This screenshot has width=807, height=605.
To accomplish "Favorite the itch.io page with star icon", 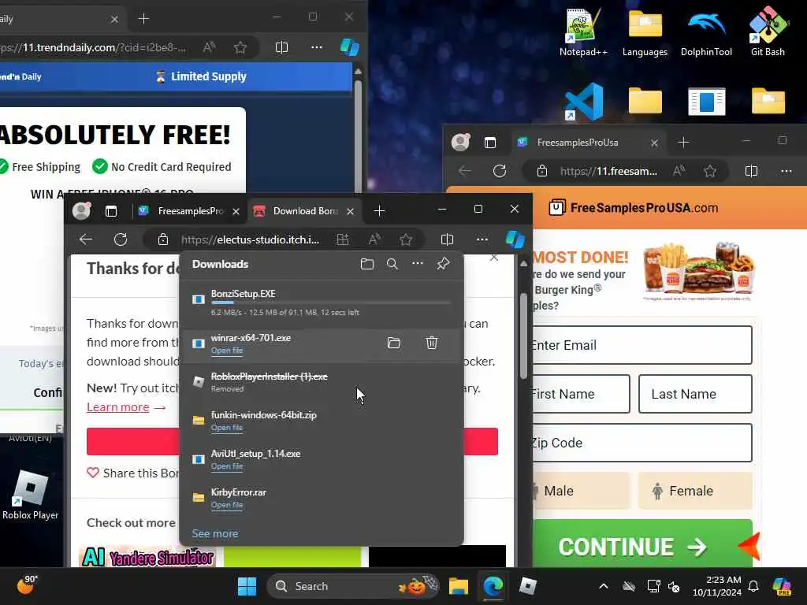I will point(406,239).
